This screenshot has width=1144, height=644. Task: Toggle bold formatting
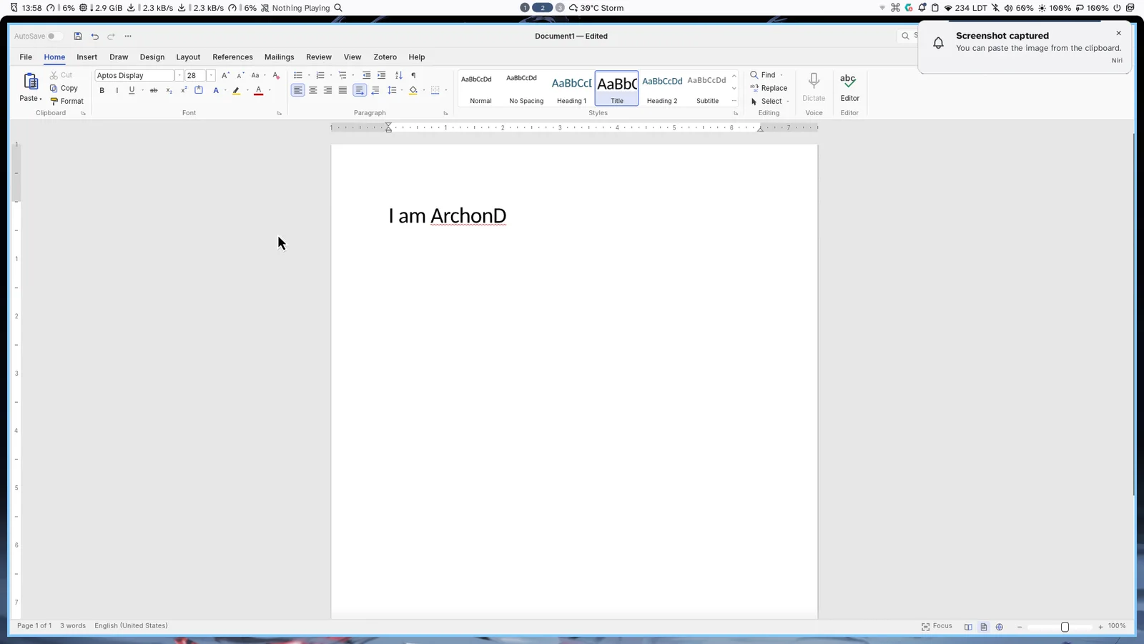102,90
